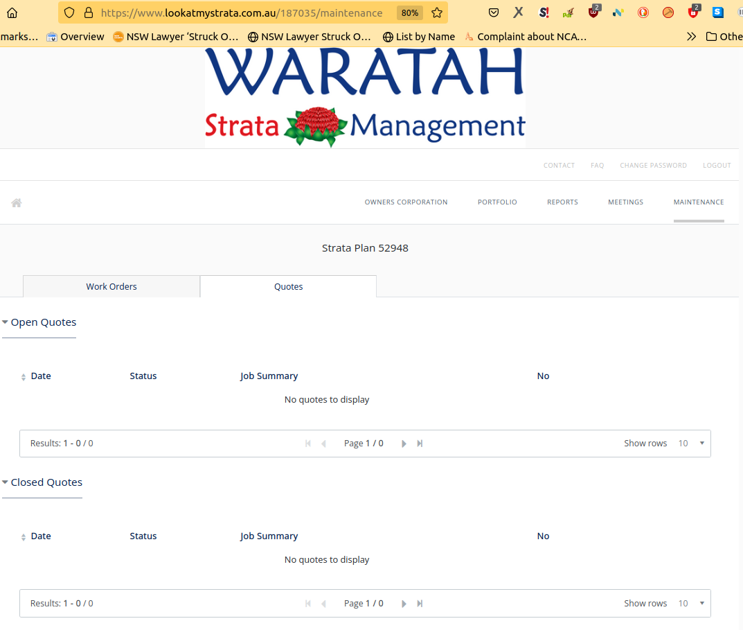The height and width of the screenshot is (630, 743).
Task: Open the Owners Corporation menu
Action: (x=406, y=202)
